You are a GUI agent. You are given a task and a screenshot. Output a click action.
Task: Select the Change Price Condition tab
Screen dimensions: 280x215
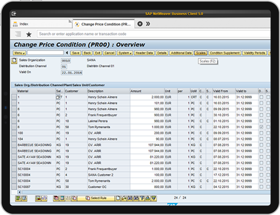click(104, 24)
